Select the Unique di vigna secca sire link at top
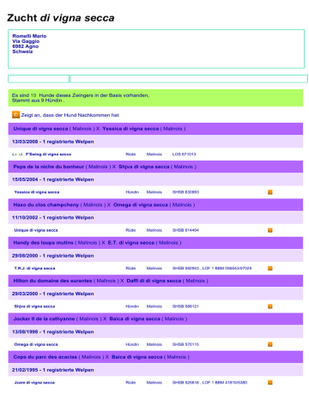The width and height of the screenshot is (309, 400). pos(40,129)
